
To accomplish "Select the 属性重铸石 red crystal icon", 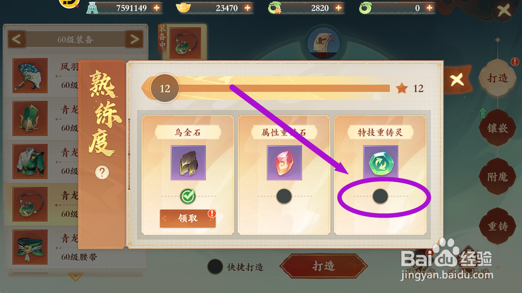I will point(284,163).
